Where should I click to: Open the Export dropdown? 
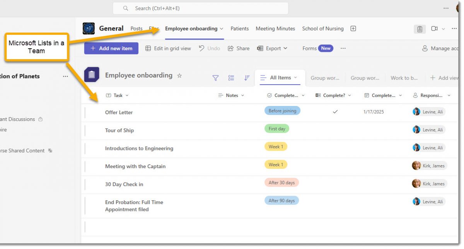[273, 48]
